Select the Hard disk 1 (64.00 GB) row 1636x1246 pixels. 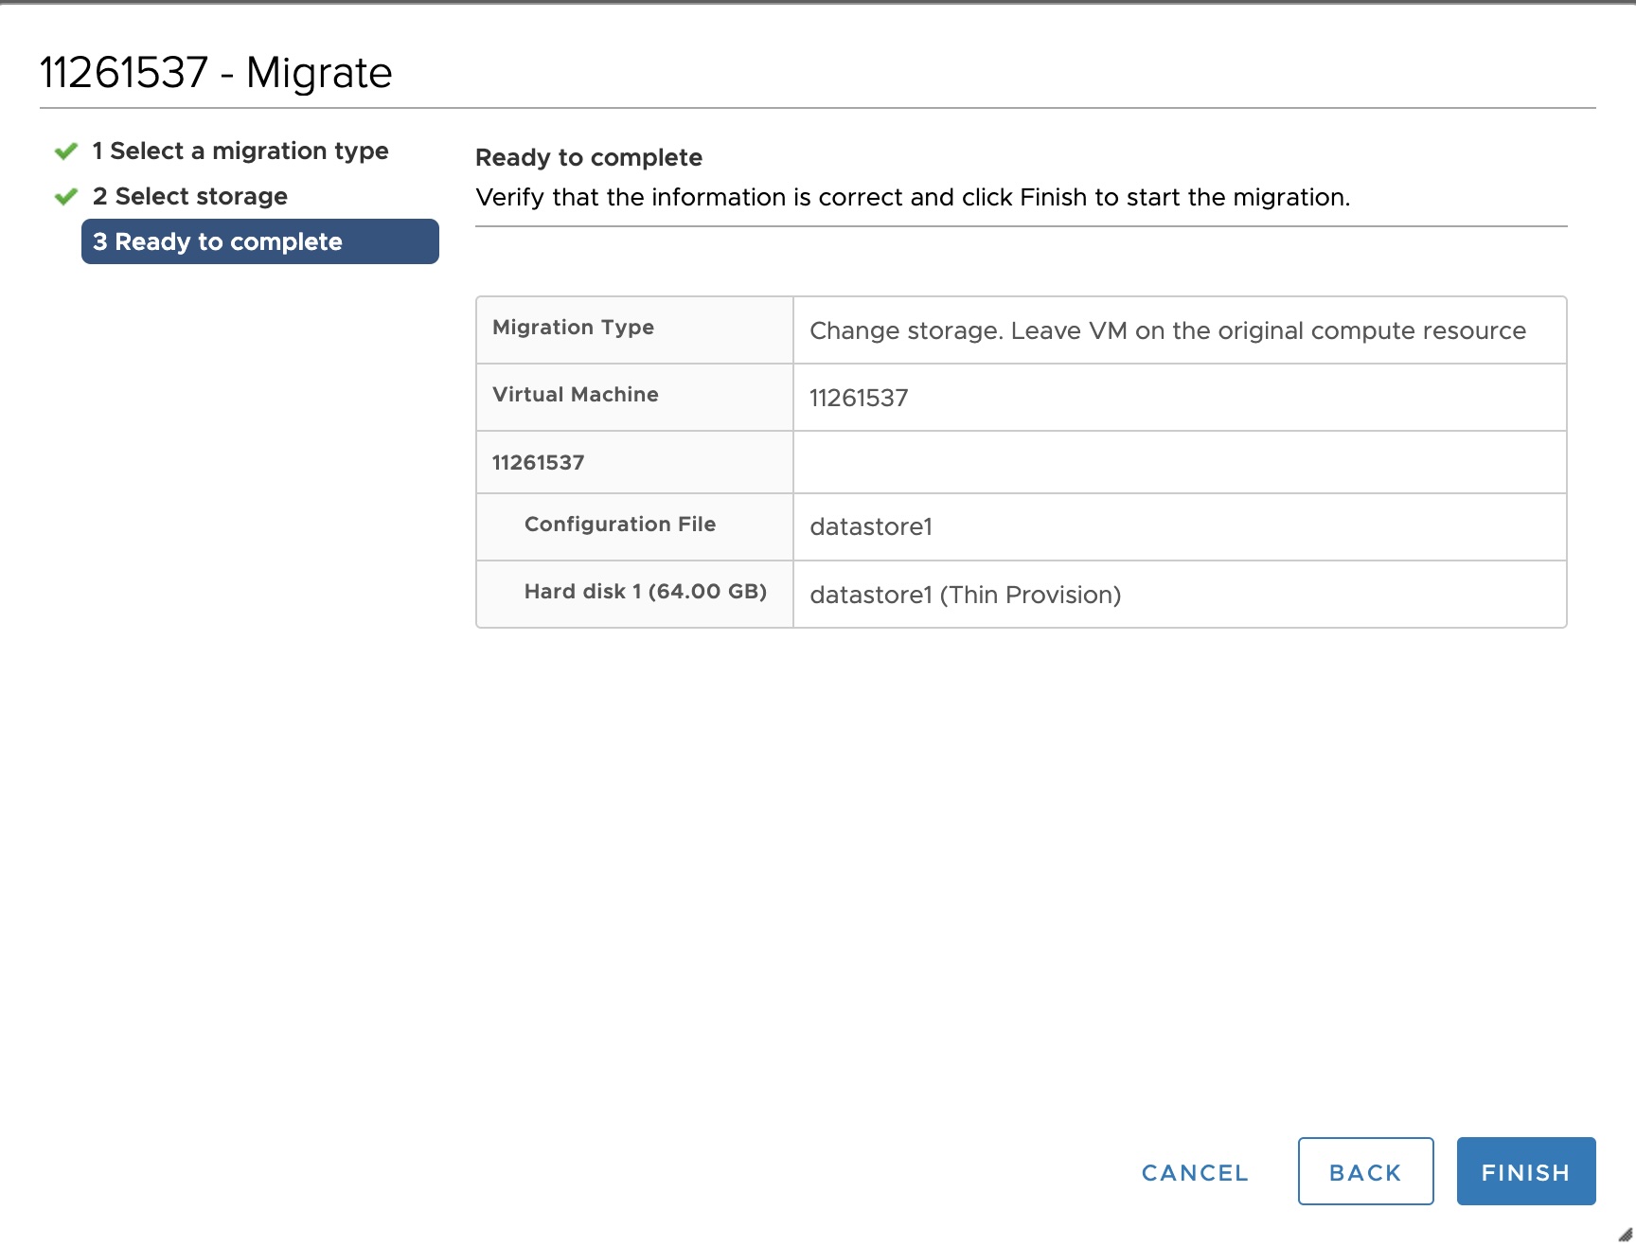(646, 592)
